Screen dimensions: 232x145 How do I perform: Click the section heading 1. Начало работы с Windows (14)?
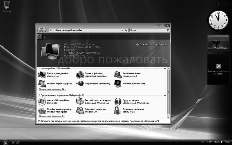[54, 68]
